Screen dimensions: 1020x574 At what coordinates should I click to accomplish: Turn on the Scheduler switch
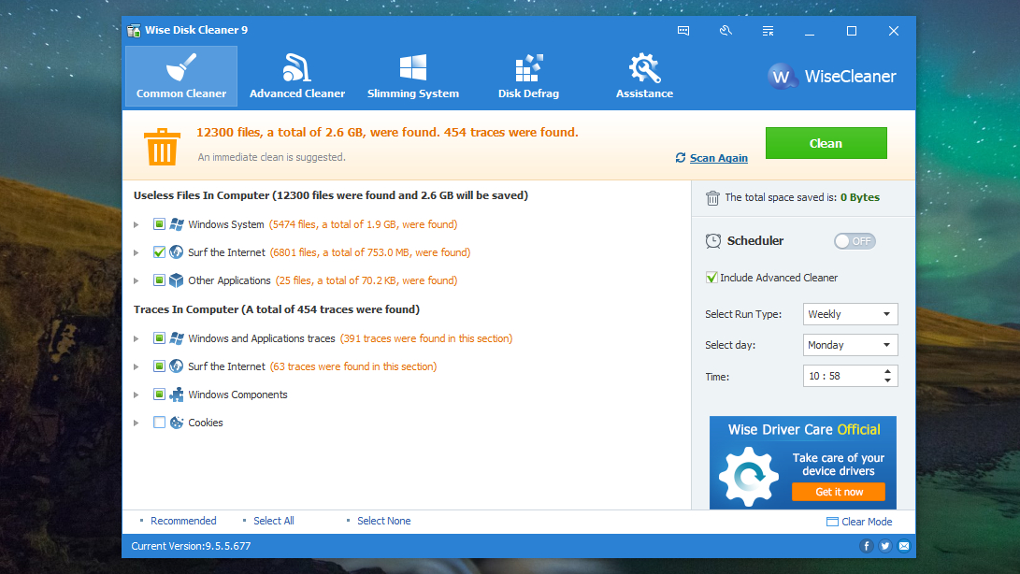click(855, 241)
